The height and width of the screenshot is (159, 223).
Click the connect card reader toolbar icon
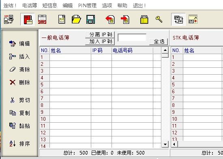point(9,19)
